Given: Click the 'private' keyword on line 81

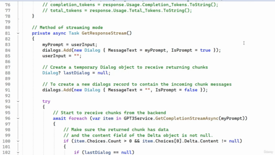Looking at the screenshot, I should tap(41, 33).
